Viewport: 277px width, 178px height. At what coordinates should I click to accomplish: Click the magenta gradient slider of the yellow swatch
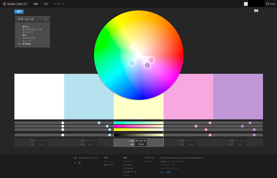click(x=138, y=126)
